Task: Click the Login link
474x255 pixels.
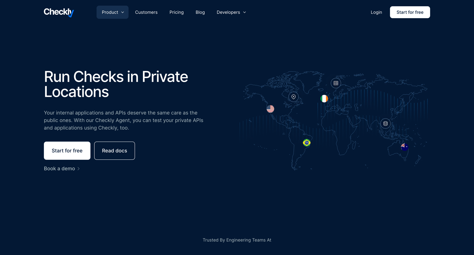Action: (376, 12)
